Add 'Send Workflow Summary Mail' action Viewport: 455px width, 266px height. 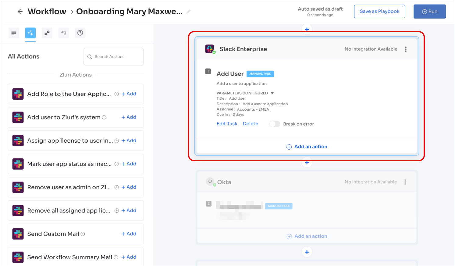point(129,257)
